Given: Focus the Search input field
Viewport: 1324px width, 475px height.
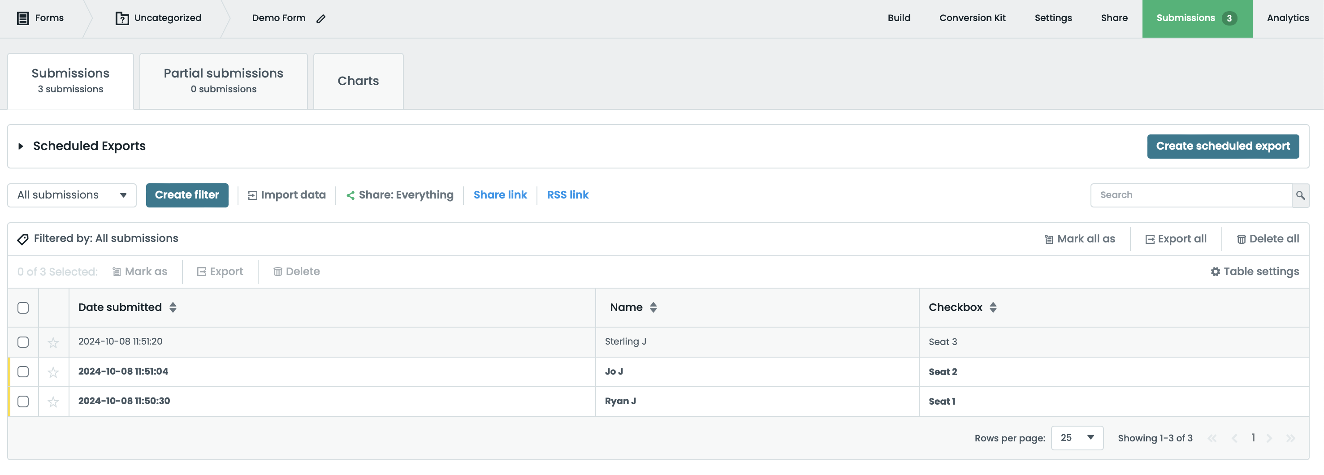Looking at the screenshot, I should point(1190,195).
